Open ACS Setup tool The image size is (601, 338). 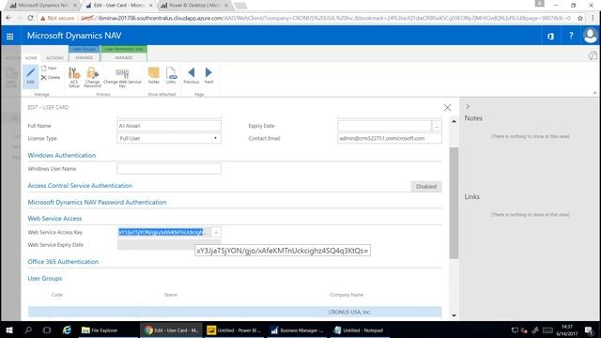pyautogui.click(x=74, y=77)
